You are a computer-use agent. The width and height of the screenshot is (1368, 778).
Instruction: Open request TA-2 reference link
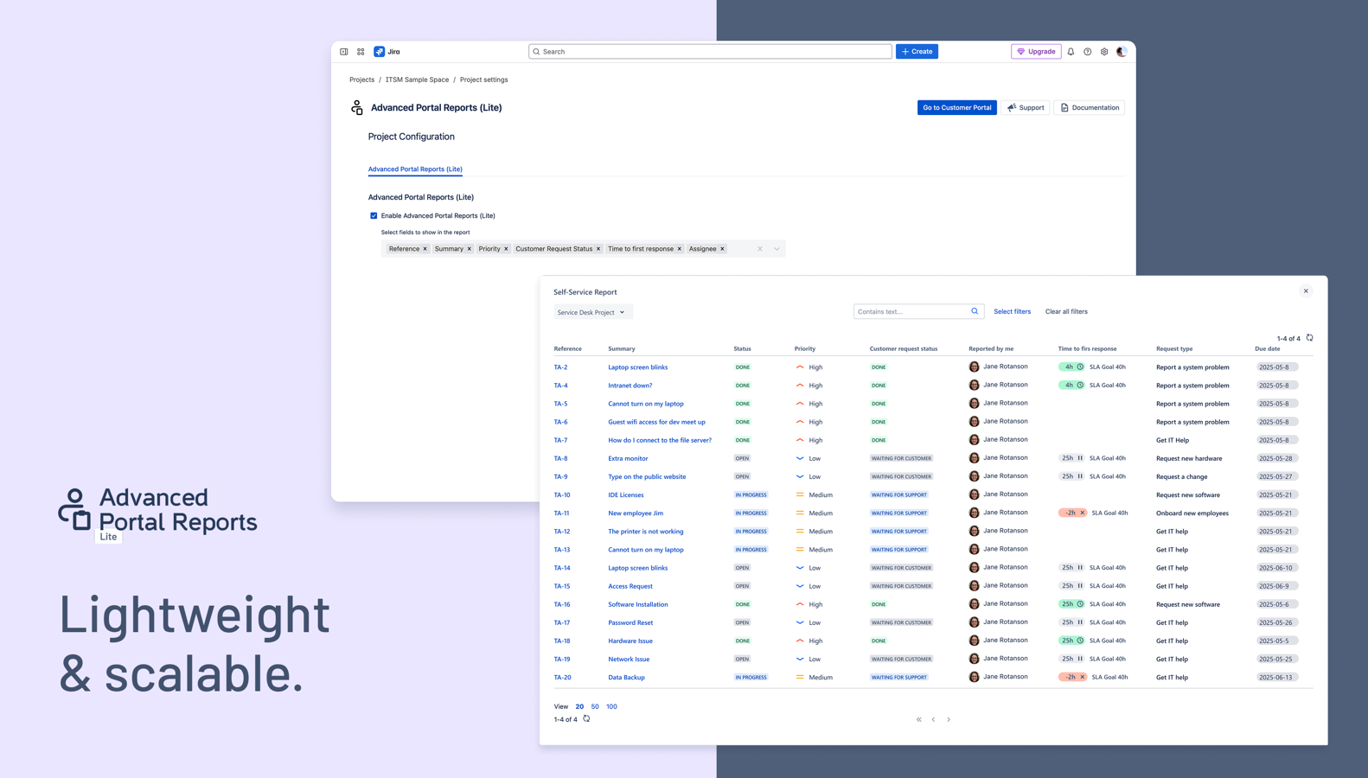561,367
